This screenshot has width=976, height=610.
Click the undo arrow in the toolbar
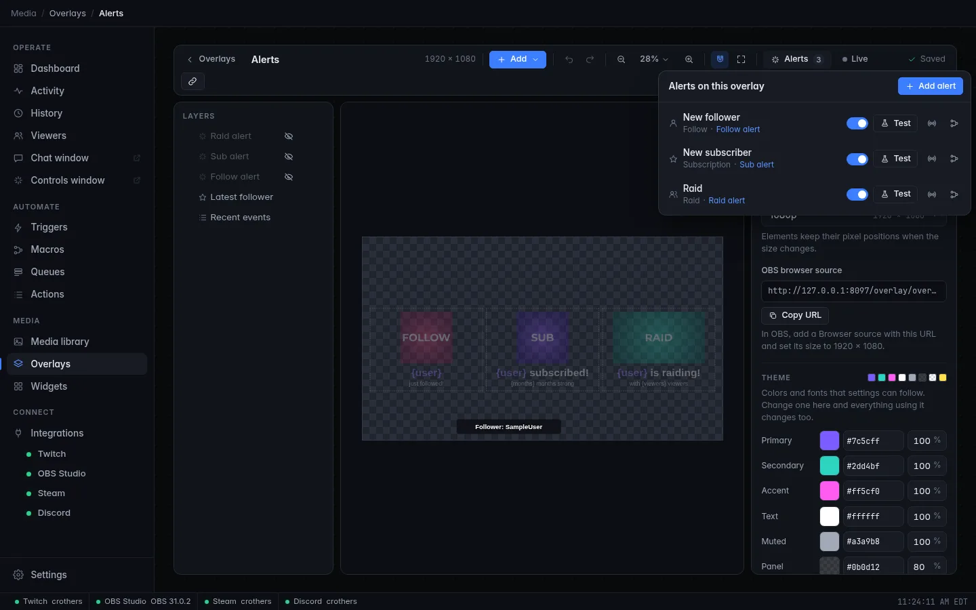[x=569, y=60]
